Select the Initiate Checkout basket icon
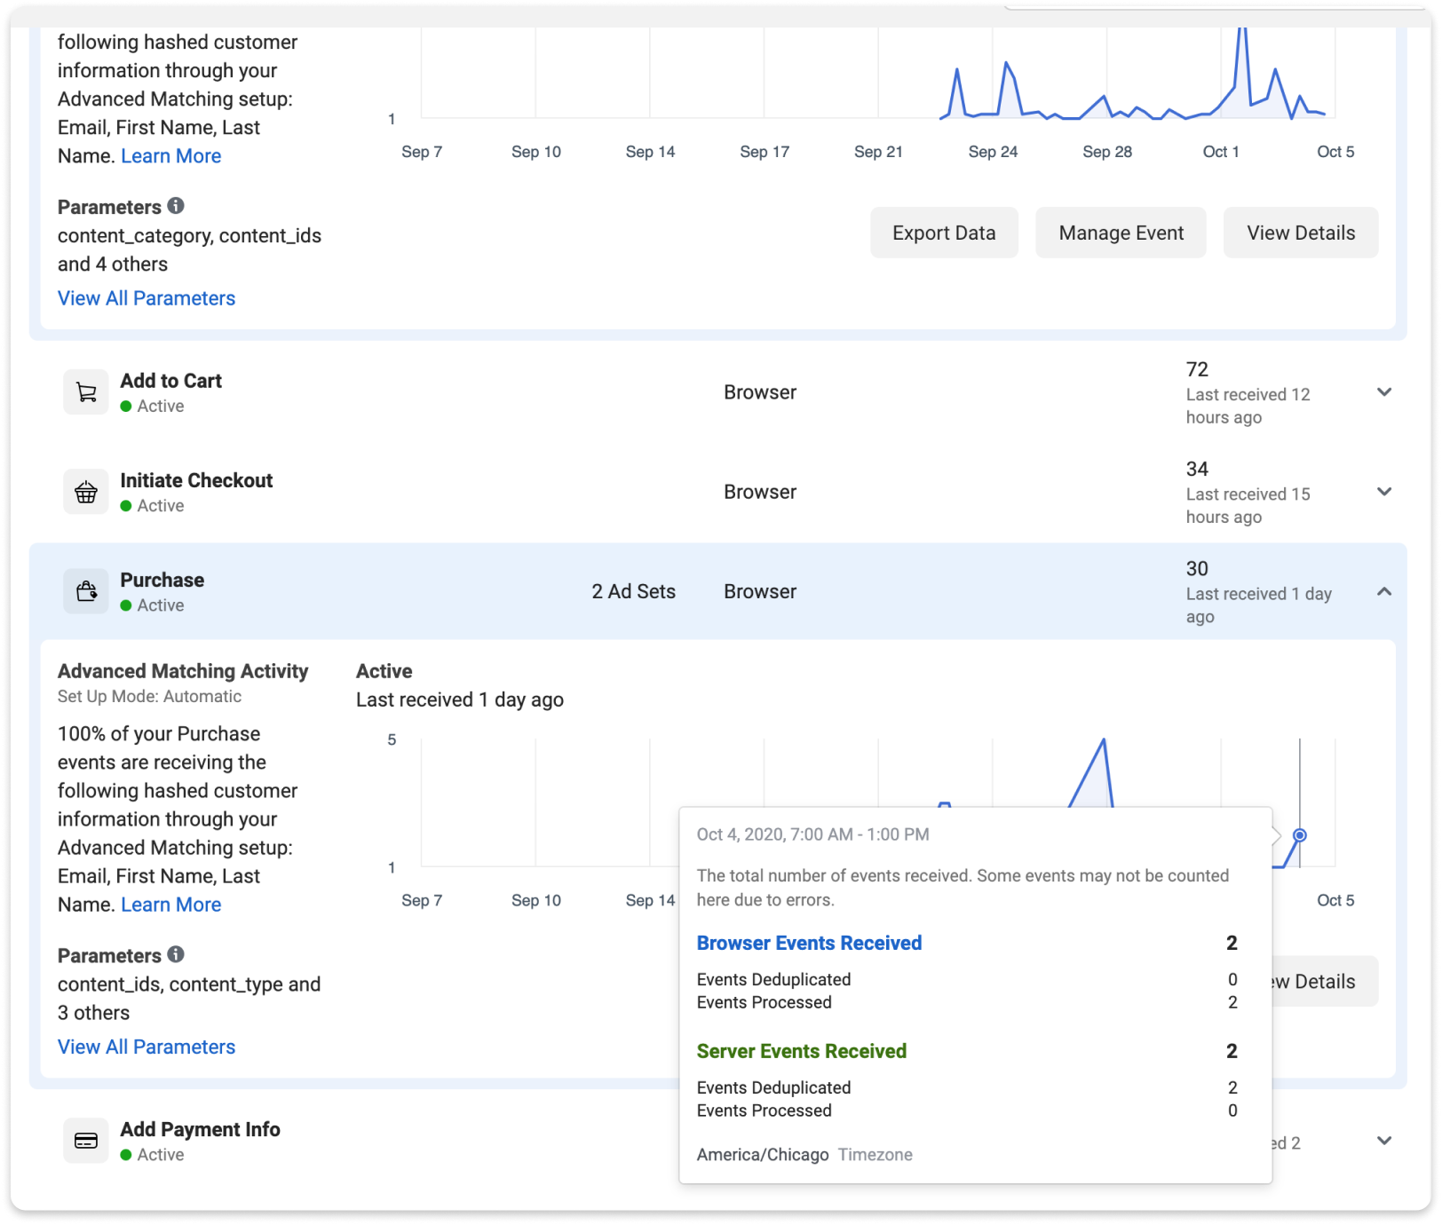 (85, 491)
